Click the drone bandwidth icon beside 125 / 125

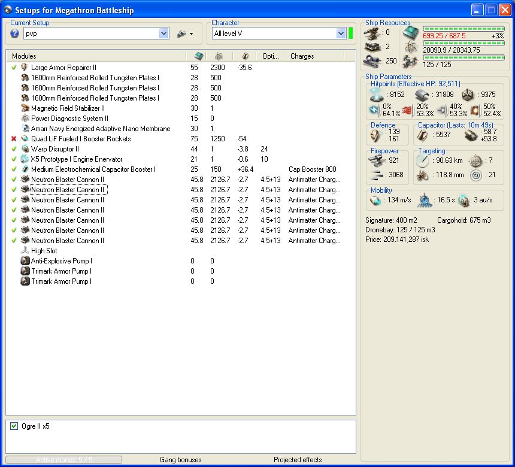(x=410, y=62)
